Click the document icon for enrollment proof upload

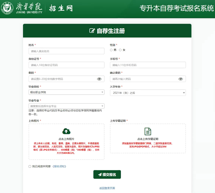pyautogui.click(x=148, y=131)
